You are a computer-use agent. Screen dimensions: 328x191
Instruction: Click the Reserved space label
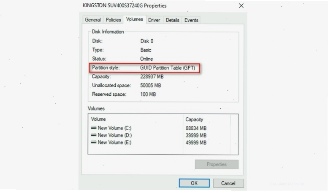coord(109,94)
